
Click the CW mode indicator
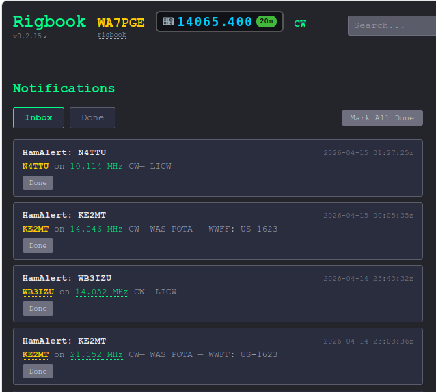point(300,24)
